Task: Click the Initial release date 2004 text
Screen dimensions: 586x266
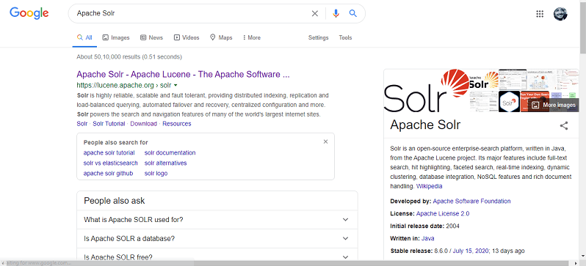Action: [x=425, y=226]
